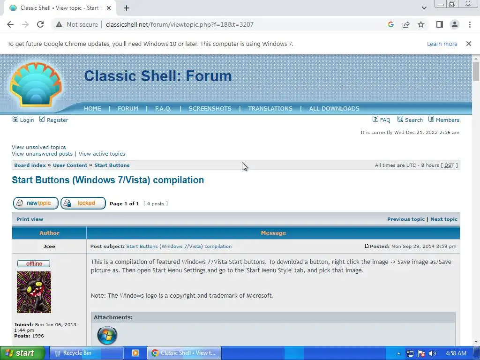Bookmark this page with star icon
Viewport: 480px width, 360px height.
point(421,24)
